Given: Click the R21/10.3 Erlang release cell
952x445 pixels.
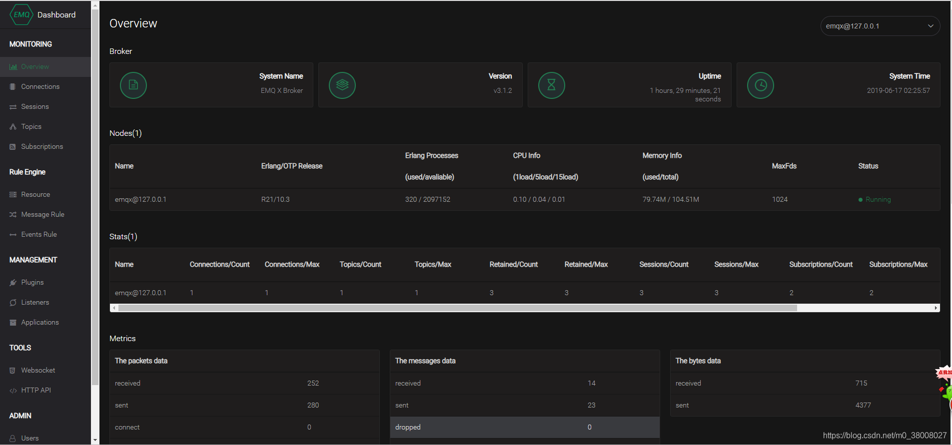Looking at the screenshot, I should click(275, 200).
